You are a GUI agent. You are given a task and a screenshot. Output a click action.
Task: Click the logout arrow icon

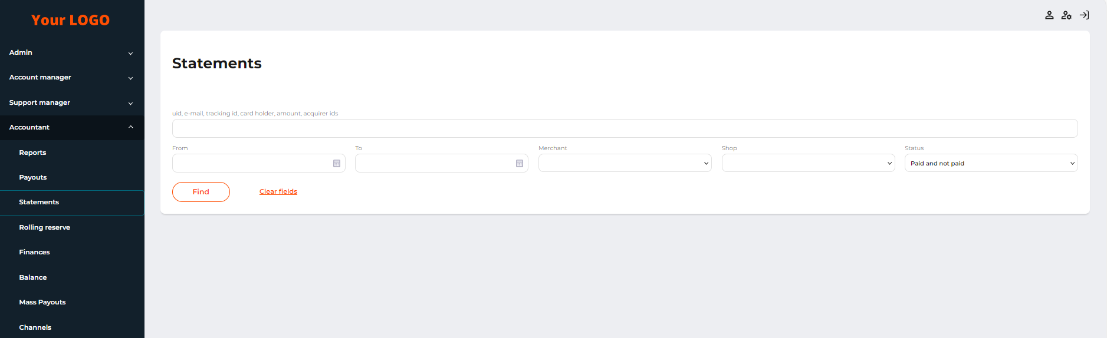pyautogui.click(x=1084, y=15)
